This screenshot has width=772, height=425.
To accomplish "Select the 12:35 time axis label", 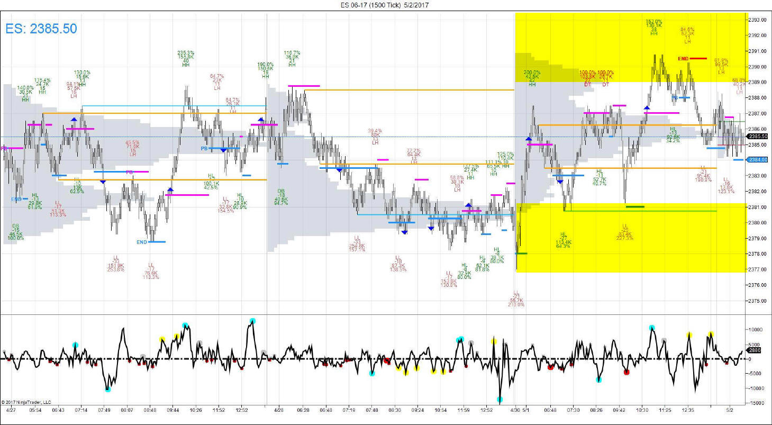I will click(x=688, y=410).
